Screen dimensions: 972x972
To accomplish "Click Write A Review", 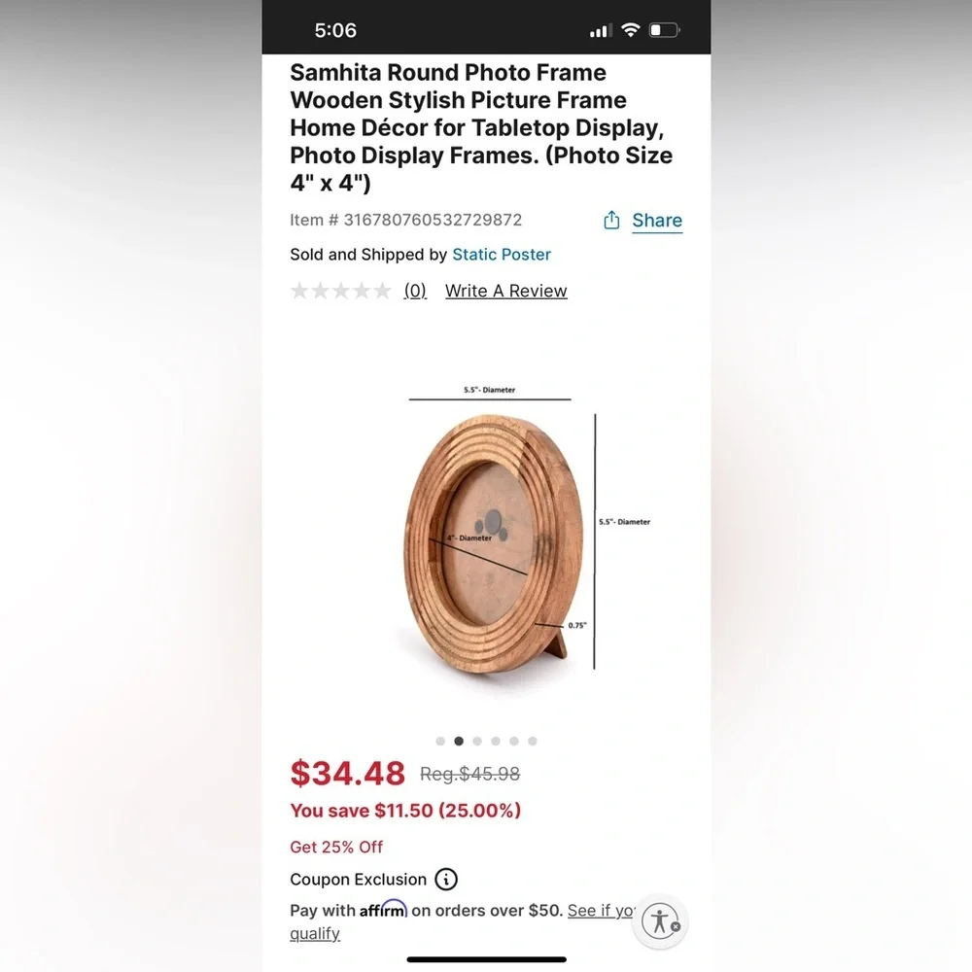I will click(x=505, y=291).
